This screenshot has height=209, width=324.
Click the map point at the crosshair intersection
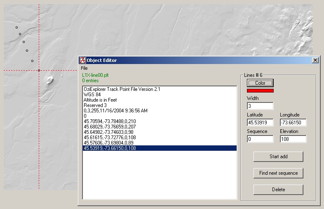coord(39,71)
